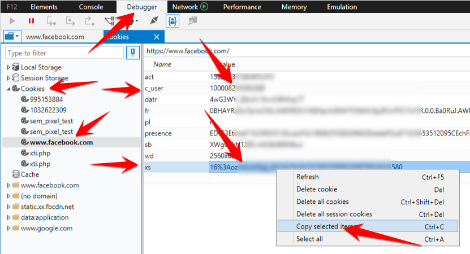This screenshot has width=470, height=254.
Task: Toggle the pin icon beside the filter box
Action: tap(133, 53)
